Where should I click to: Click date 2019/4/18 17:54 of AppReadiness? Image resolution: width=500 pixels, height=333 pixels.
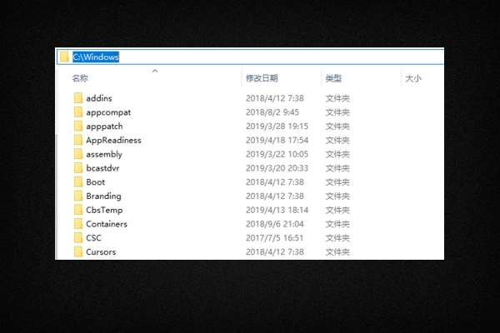click(277, 140)
